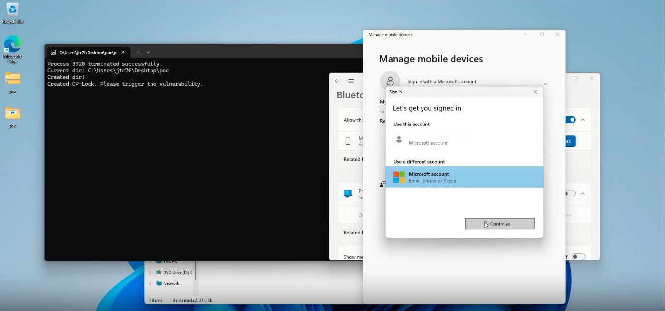The width and height of the screenshot is (665, 311).
Task: Click the Microsoft four-color logo
Action: 399,177
